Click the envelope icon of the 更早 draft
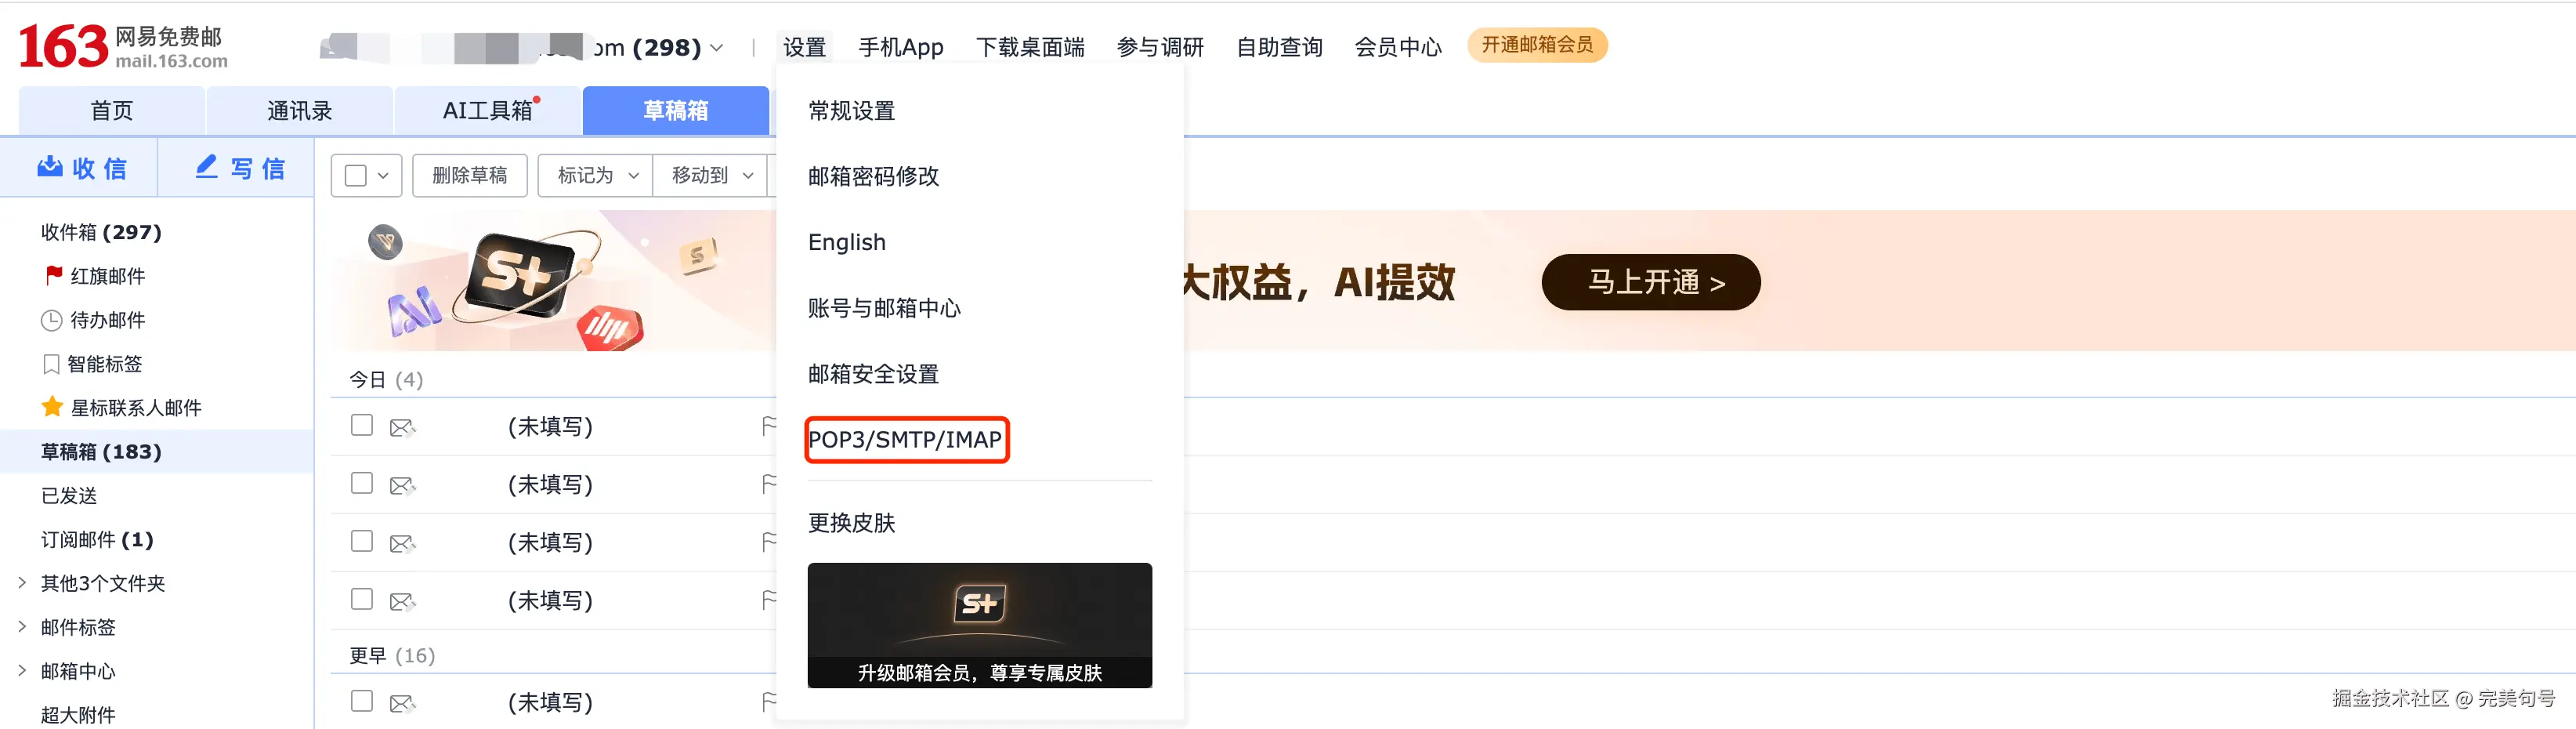 pos(402,704)
